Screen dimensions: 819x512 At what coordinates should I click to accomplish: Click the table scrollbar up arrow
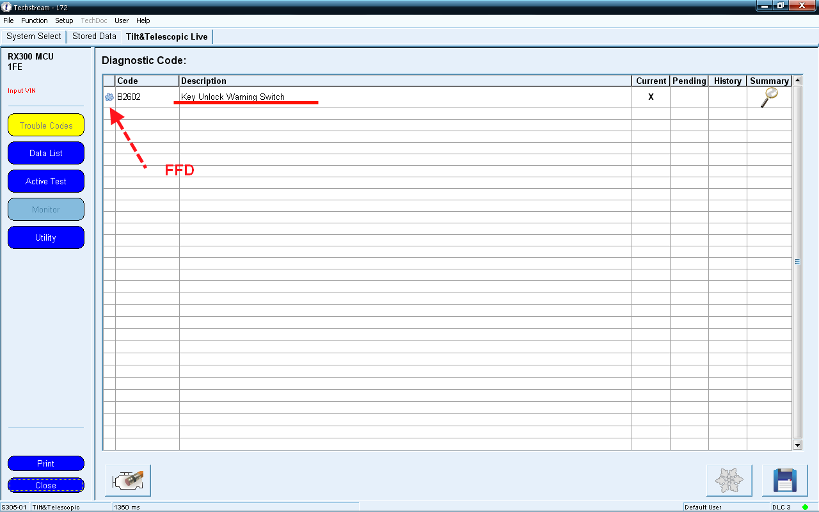[797, 81]
